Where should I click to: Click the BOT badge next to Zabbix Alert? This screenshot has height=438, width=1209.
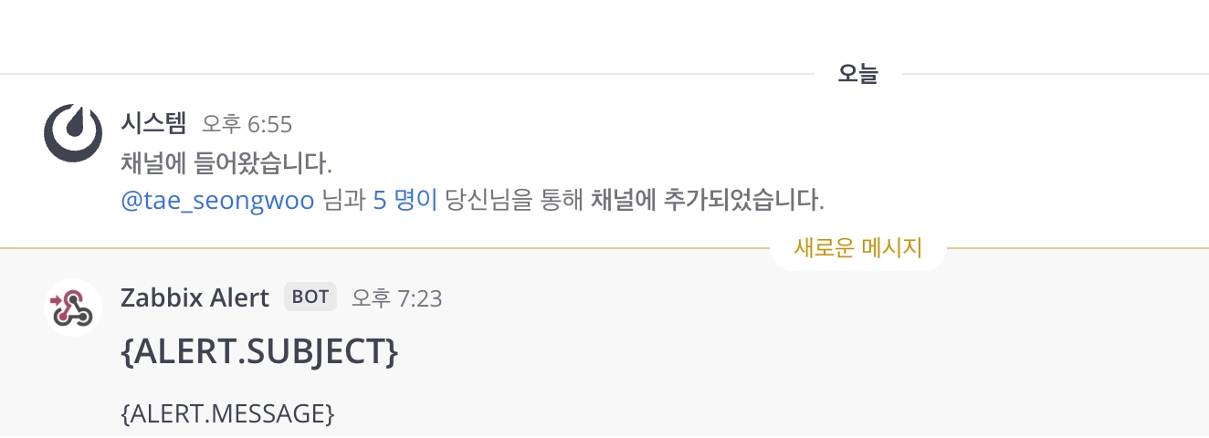310,297
